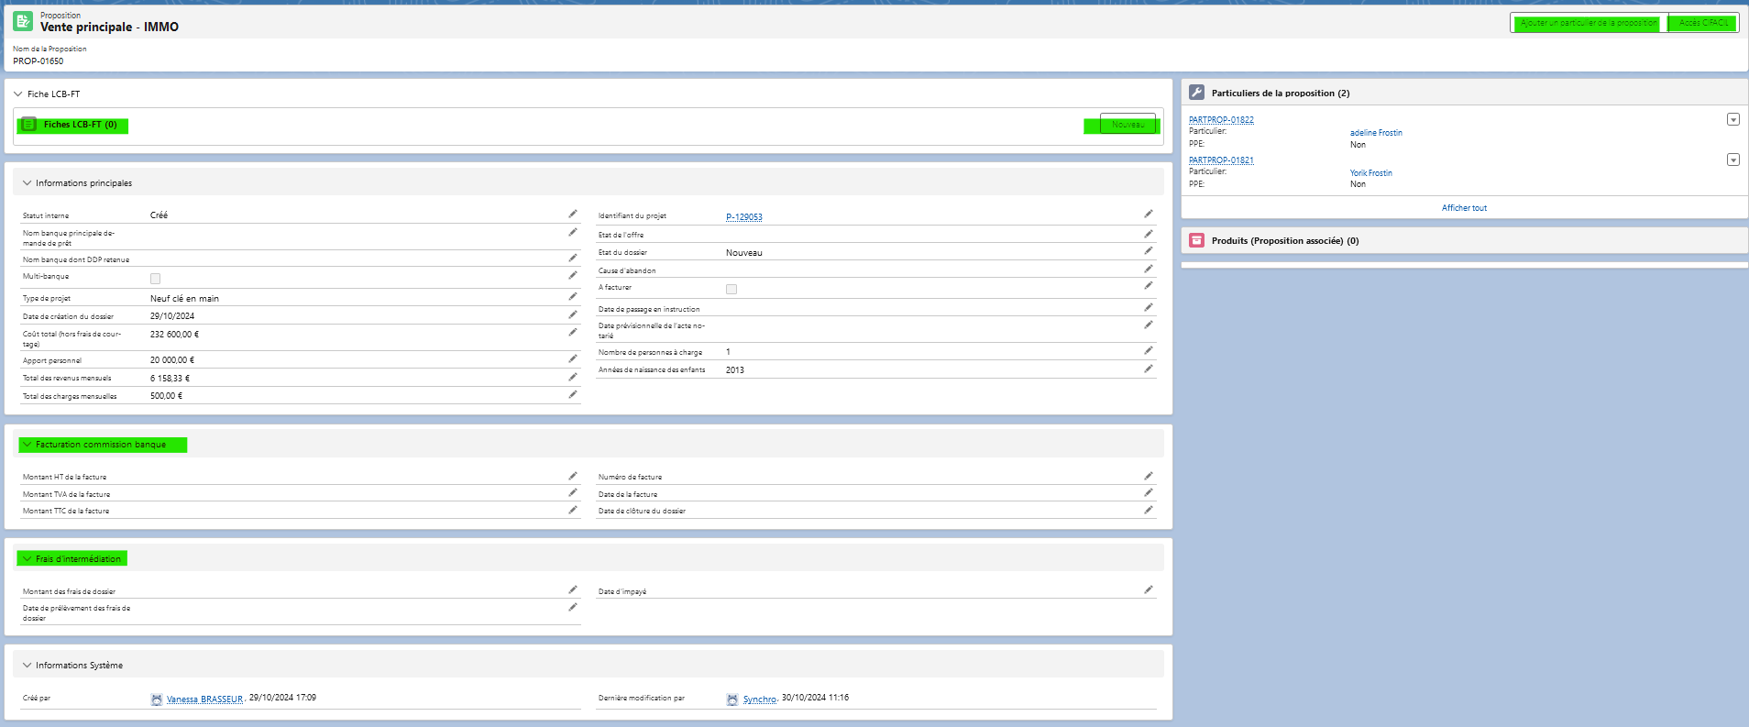
Task: Click pencil icon next to Numéro de facture
Action: pos(1149,476)
